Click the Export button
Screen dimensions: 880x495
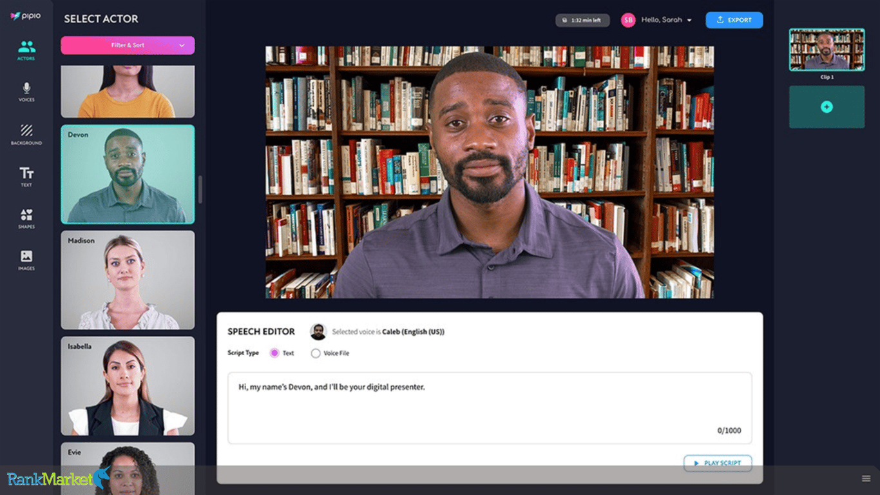(x=734, y=20)
